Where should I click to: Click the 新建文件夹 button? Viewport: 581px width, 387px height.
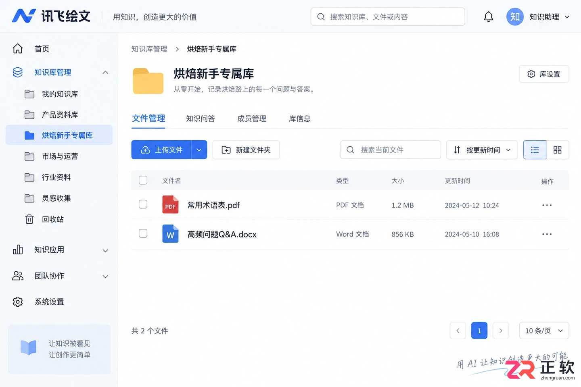point(246,150)
